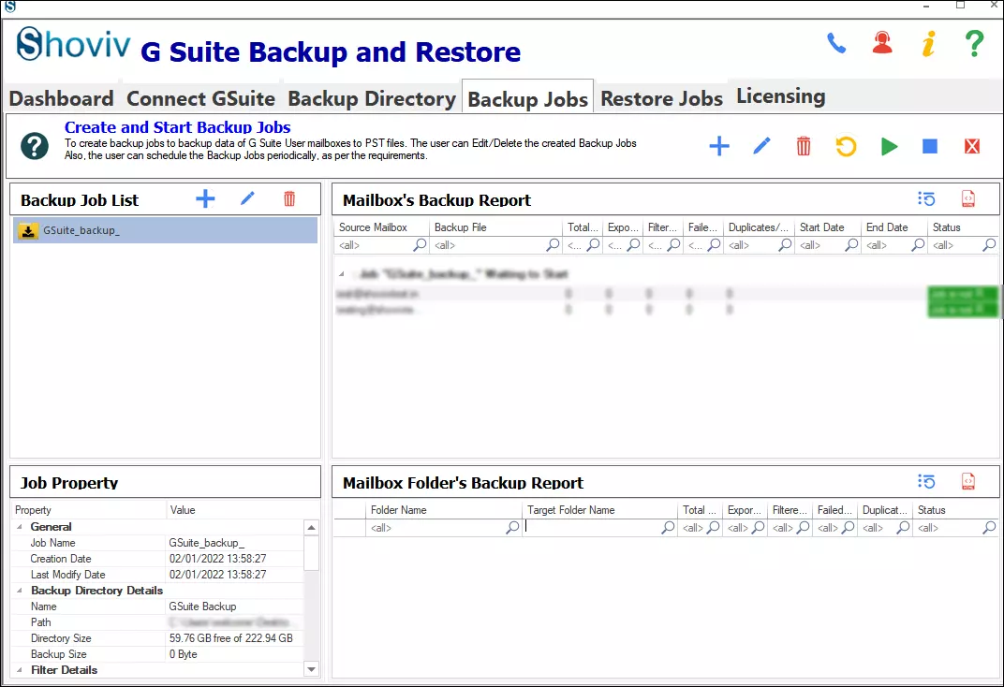Click the Value column header
Screen dimensions: 1004x687
coord(234,510)
